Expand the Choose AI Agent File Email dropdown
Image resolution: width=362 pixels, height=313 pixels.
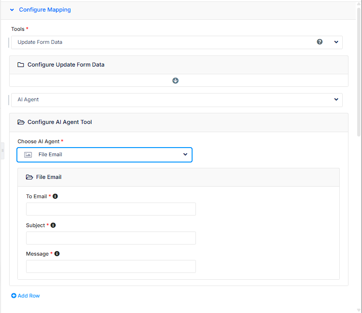pyautogui.click(x=185, y=154)
